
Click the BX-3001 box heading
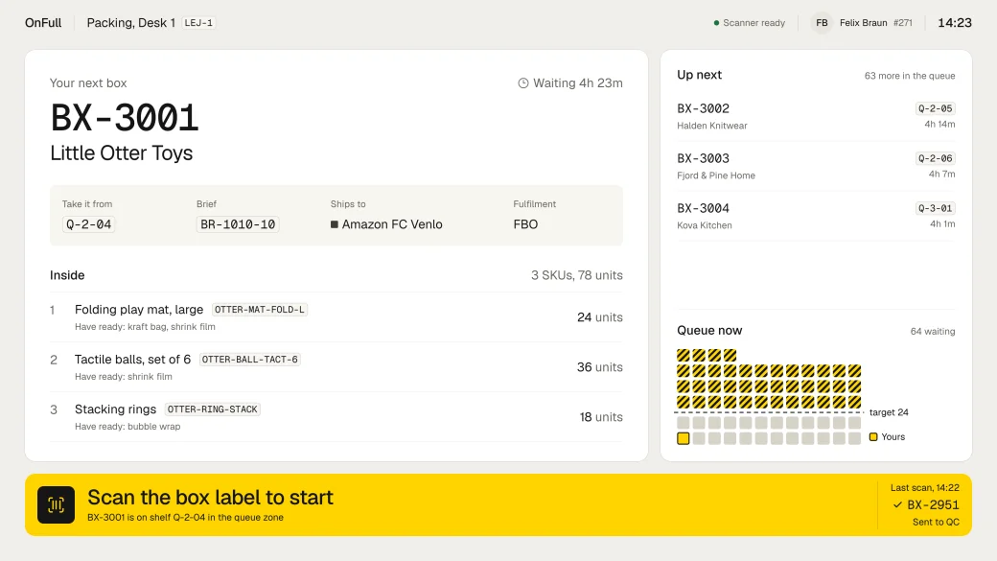click(x=125, y=118)
